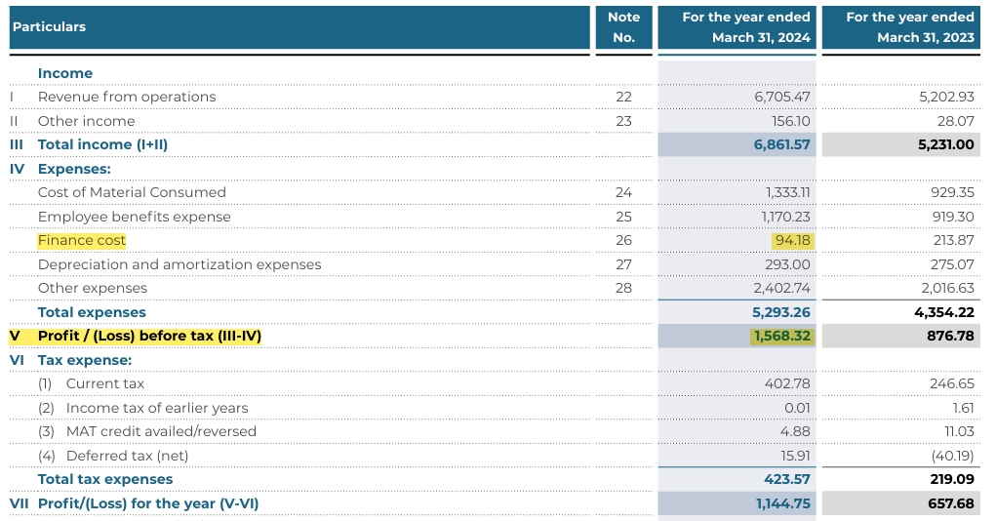Select the March 31, 2024 column header
This screenshot has width=996, height=521.
(x=746, y=27)
